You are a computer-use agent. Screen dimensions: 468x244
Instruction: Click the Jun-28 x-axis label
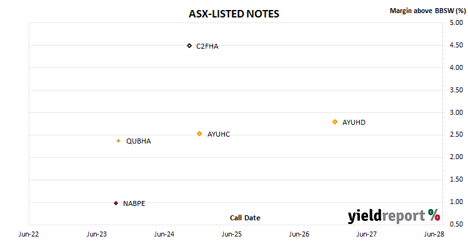pos(434,234)
